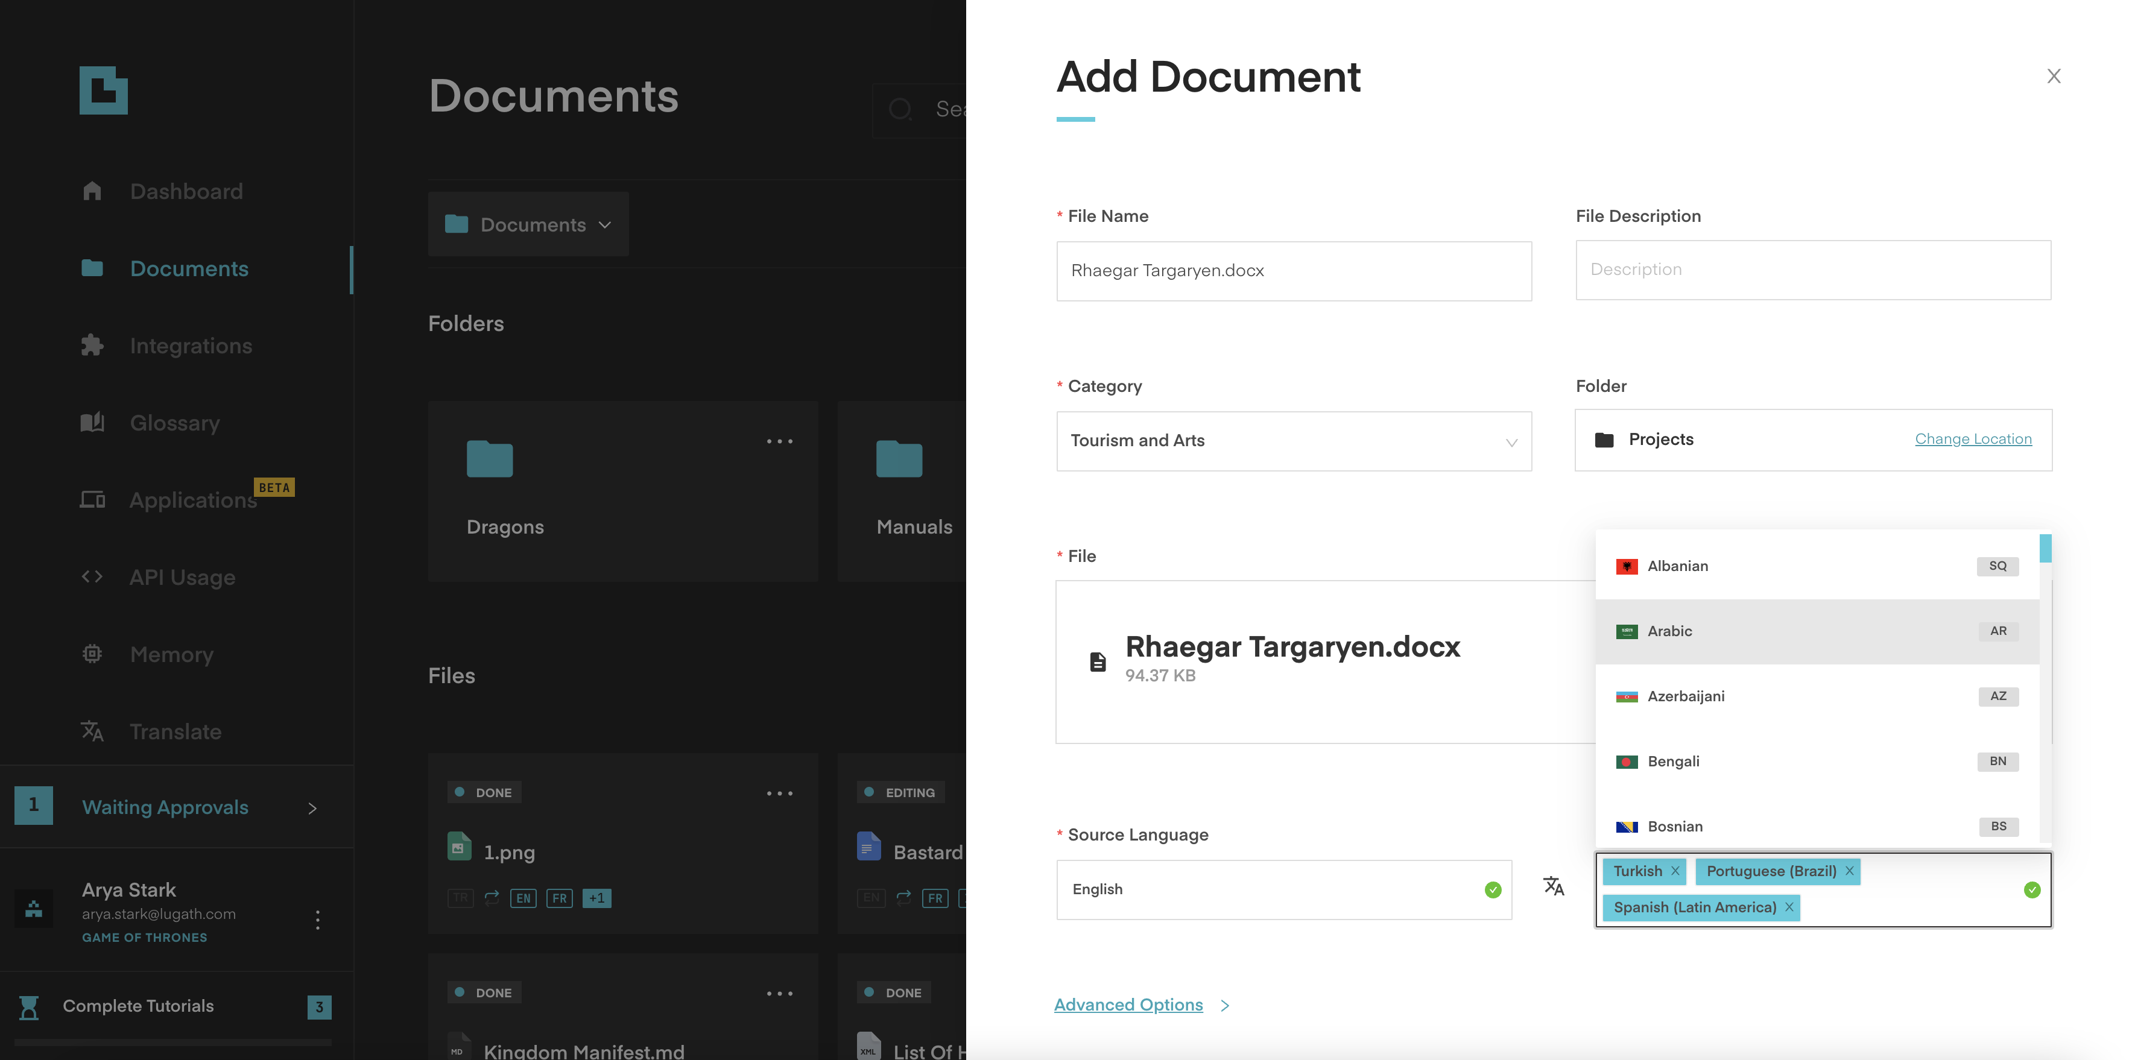Click the File Name input field
This screenshot has width=2135, height=1060.
[x=1294, y=270]
